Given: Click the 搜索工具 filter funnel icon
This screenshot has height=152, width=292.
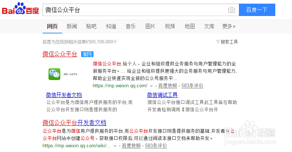Looking at the screenshot, I should 218,42.
